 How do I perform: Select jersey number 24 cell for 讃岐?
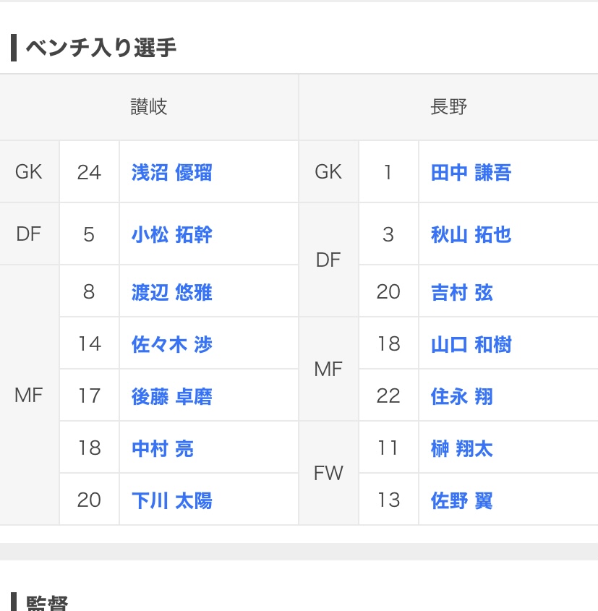[89, 172]
